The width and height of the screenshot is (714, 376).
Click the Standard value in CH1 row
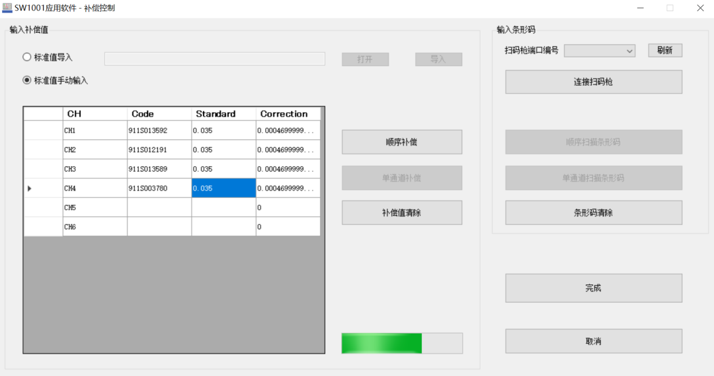223,131
